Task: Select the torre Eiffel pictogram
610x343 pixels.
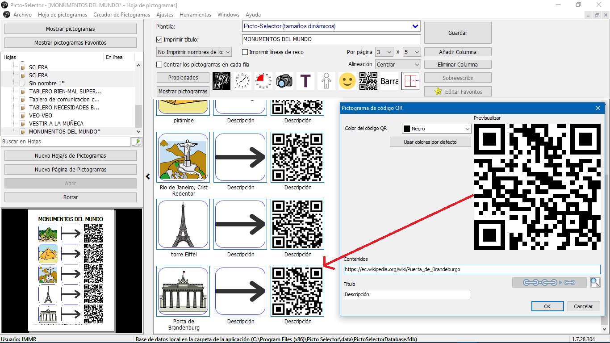Action: pos(183,224)
